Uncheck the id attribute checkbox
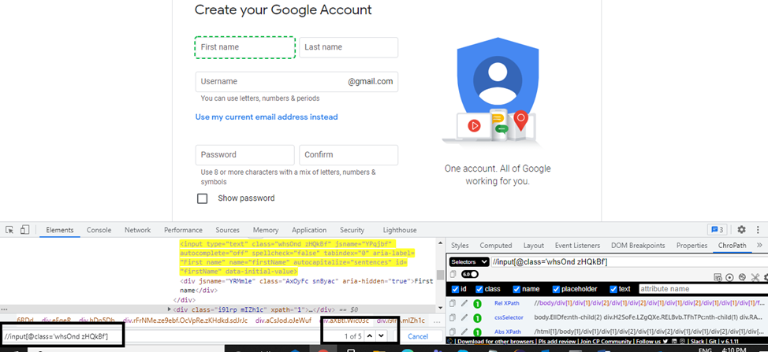 coord(455,289)
